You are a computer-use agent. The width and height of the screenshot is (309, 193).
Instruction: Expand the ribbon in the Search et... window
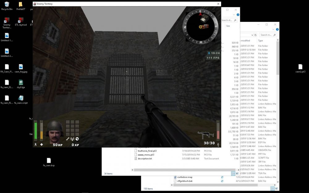coord(234,15)
